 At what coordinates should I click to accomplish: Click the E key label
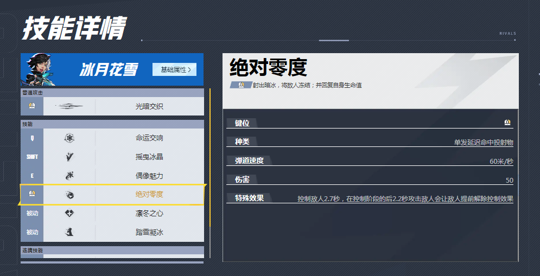coord(32,176)
